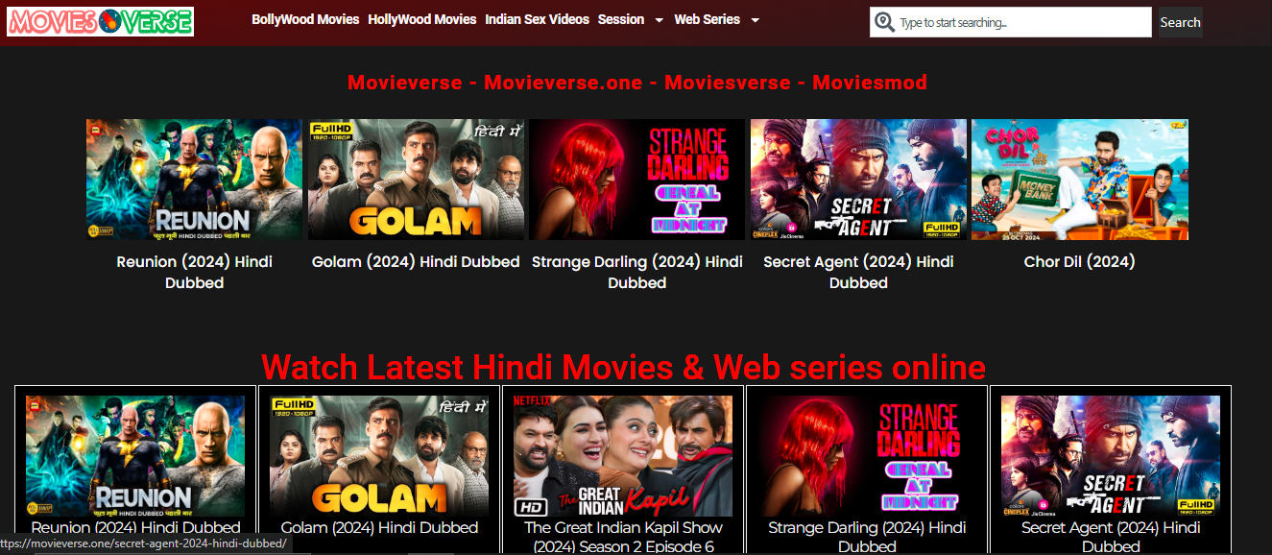The image size is (1272, 555).
Task: Open 'The Great Indian Kapil Show' title link
Action: (623, 537)
